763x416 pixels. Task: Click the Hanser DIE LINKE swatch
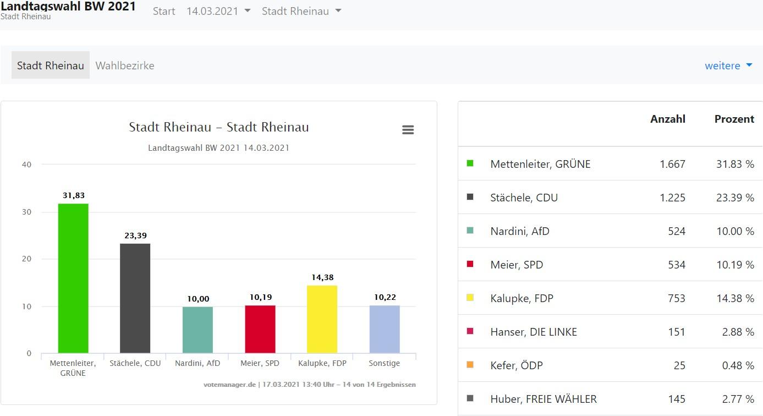(469, 331)
